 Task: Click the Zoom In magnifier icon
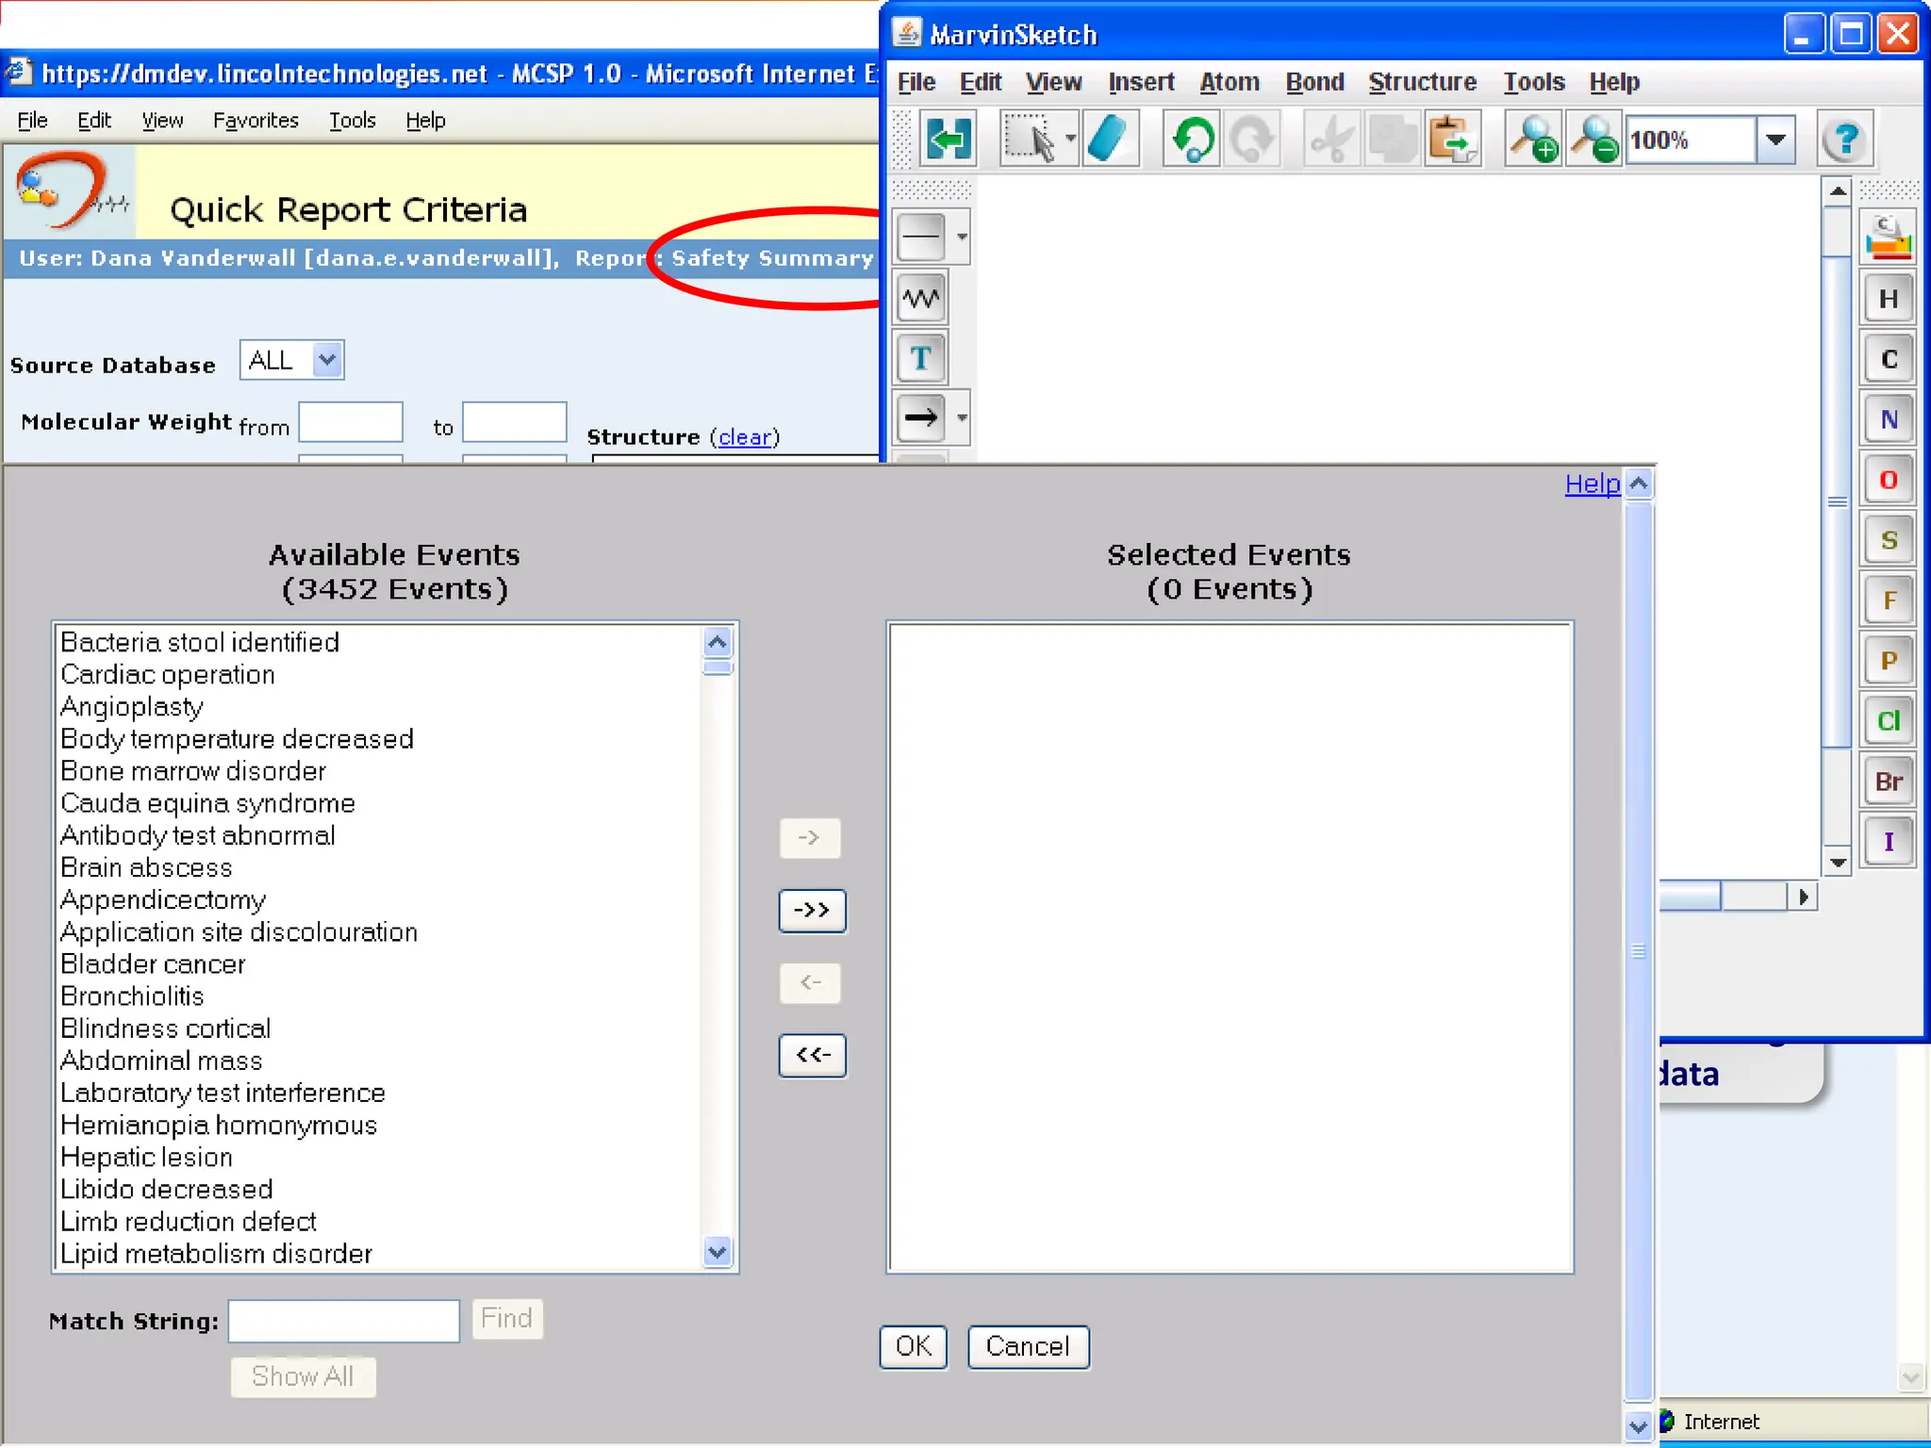coord(1533,140)
